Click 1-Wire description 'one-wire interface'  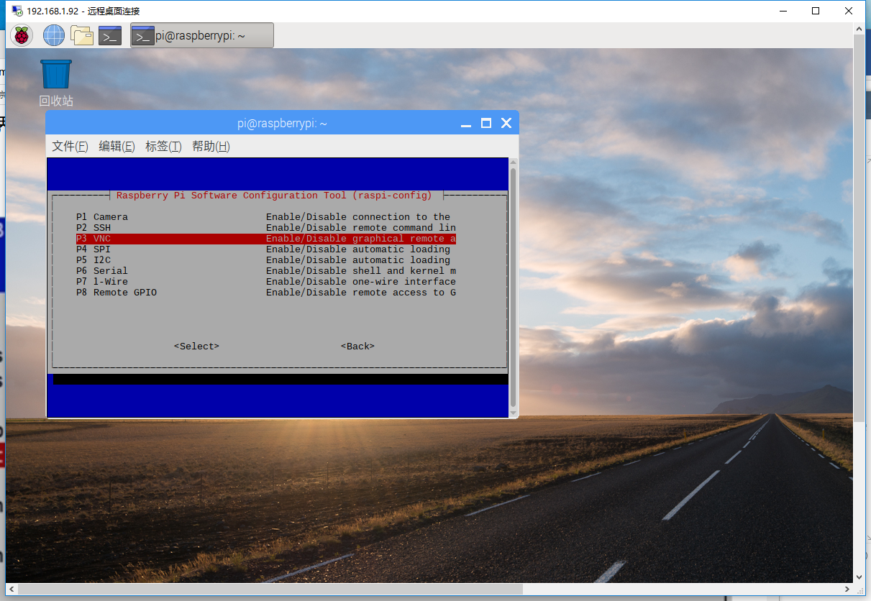click(404, 281)
